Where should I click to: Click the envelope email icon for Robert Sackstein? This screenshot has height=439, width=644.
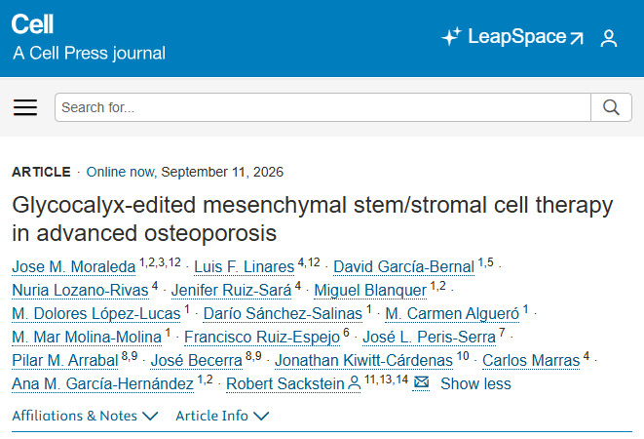pyautogui.click(x=421, y=382)
